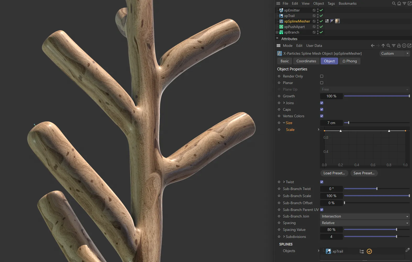Click the hierarchy icon next to xpTrail
The height and width of the screenshot is (262, 412).
click(362, 251)
